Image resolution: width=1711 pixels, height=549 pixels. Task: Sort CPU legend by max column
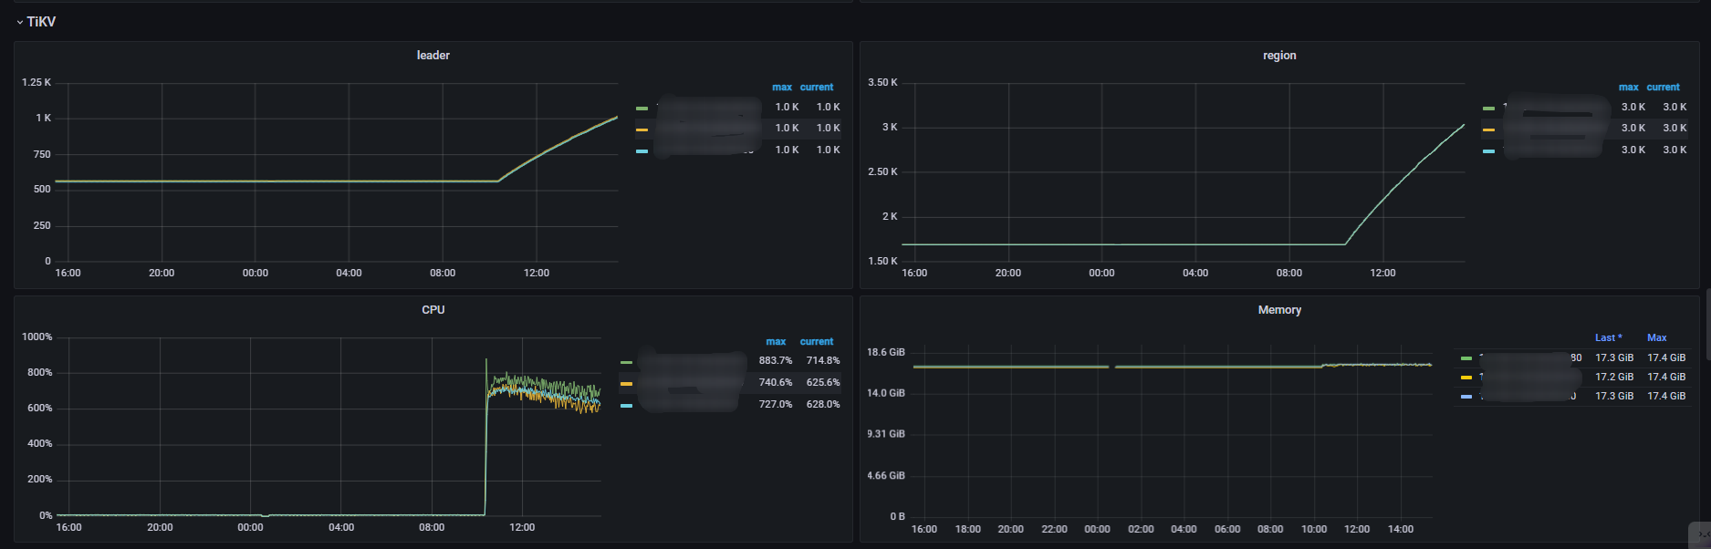pos(776,342)
